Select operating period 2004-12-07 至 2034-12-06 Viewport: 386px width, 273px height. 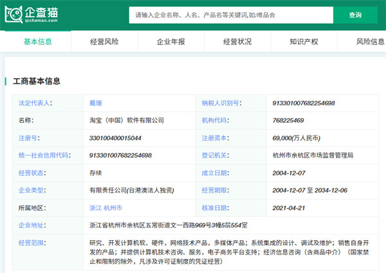(310, 190)
